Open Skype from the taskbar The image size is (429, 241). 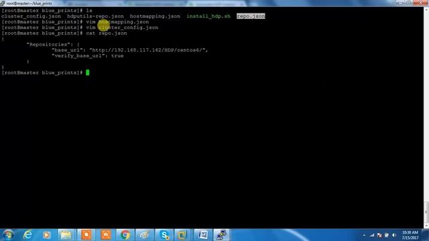[164, 235]
